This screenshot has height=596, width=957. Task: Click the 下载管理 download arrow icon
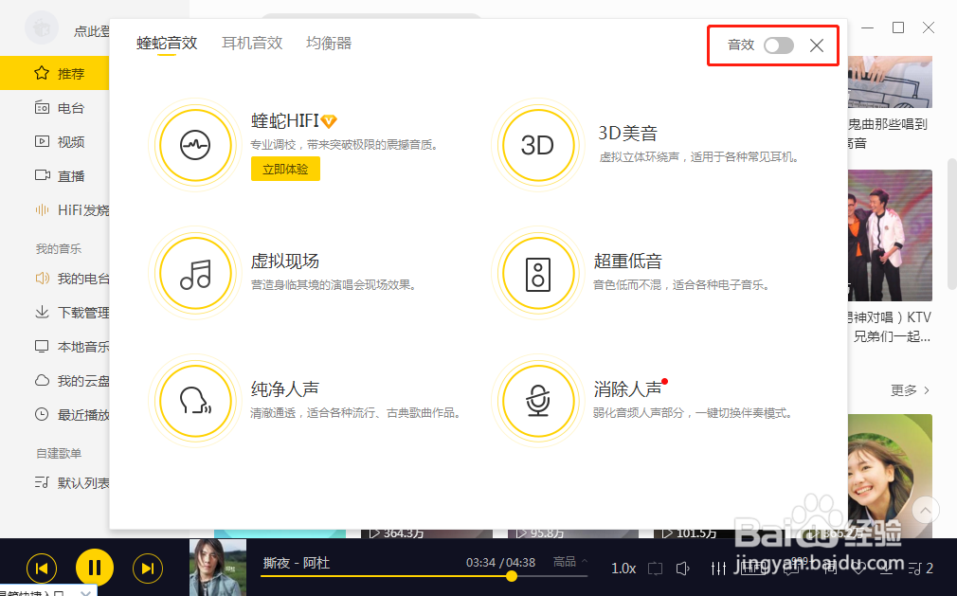[x=42, y=313]
